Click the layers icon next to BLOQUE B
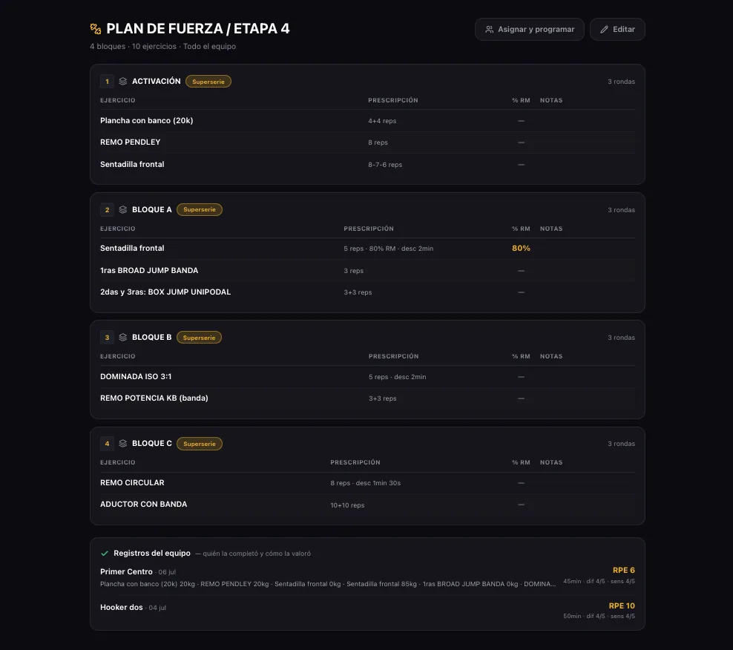733x650 pixels. pyautogui.click(x=123, y=337)
